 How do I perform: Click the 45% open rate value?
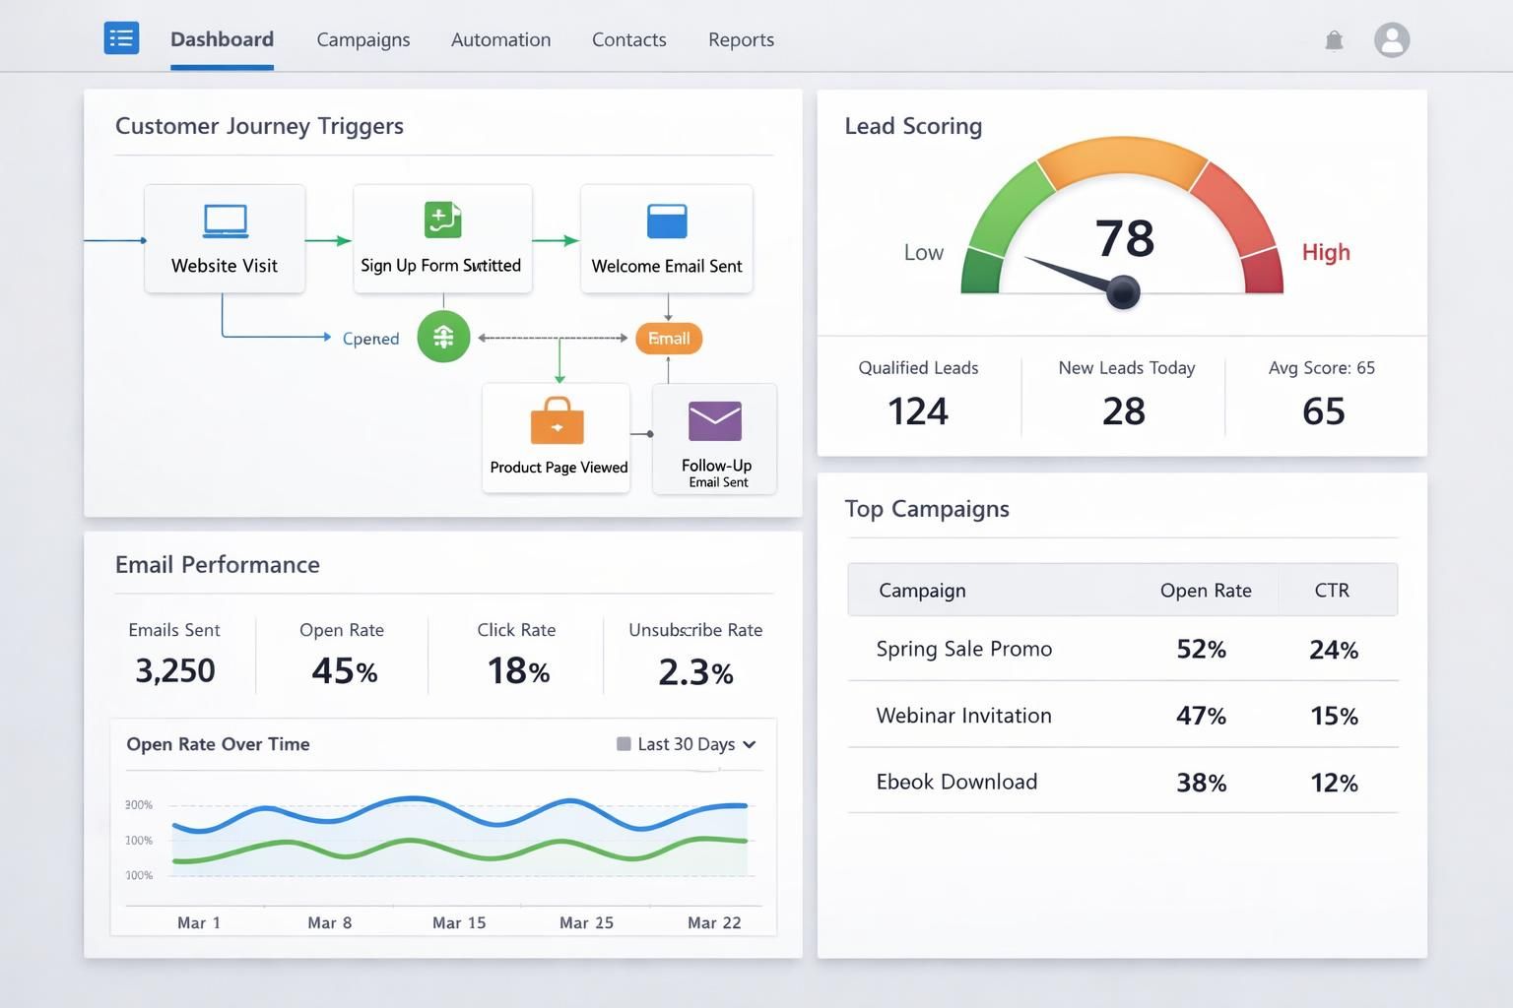point(345,671)
